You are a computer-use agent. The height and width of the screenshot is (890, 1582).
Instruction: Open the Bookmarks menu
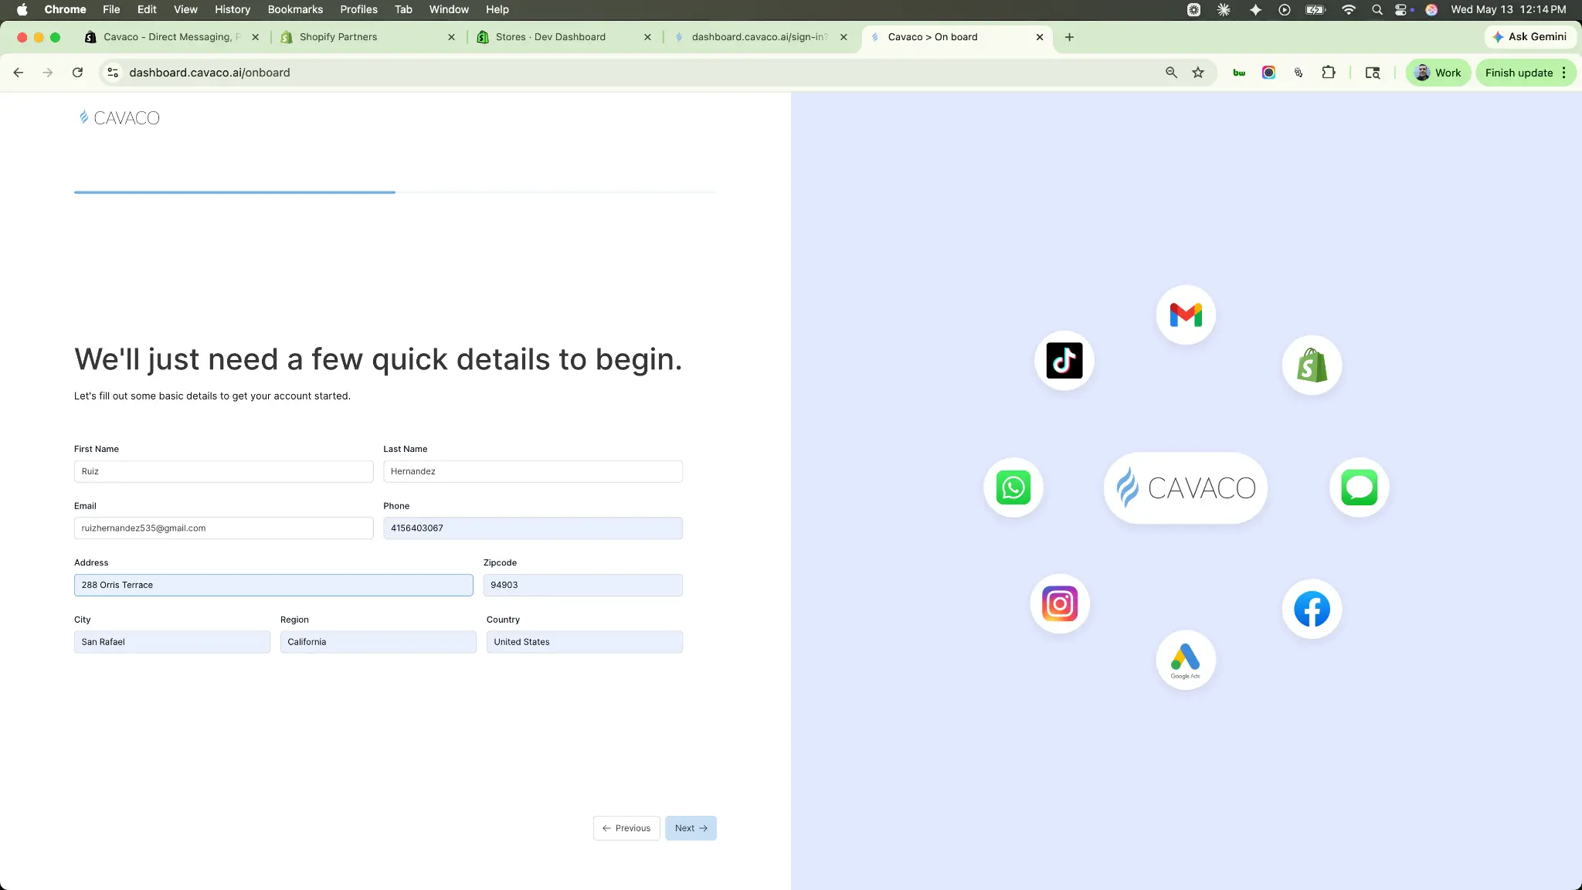(x=295, y=9)
